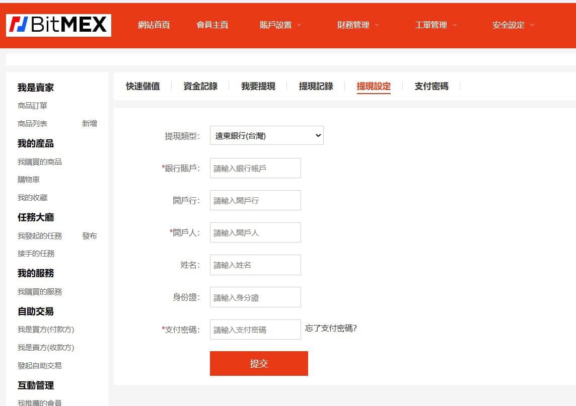Open 發起自助交易 in the sidebar
576x406 pixels.
tap(40, 366)
